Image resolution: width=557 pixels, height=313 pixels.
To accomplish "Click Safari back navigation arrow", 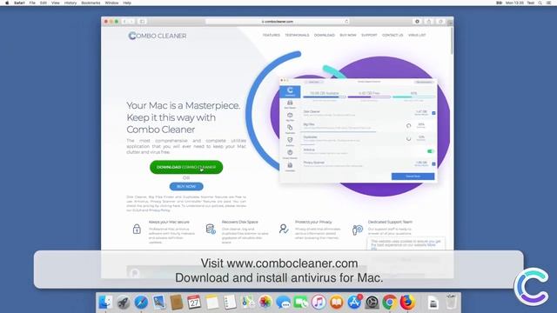I will click(x=124, y=22).
